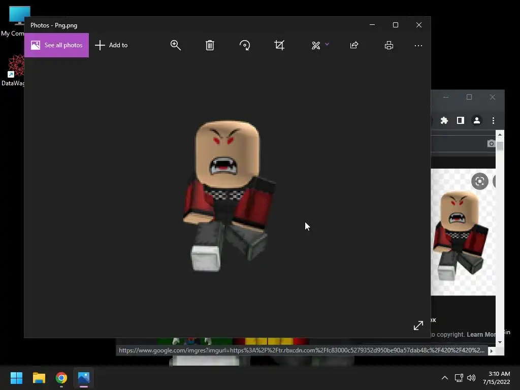Open Chrome profile avatar icon
The height and width of the screenshot is (390, 520).
tap(477, 120)
